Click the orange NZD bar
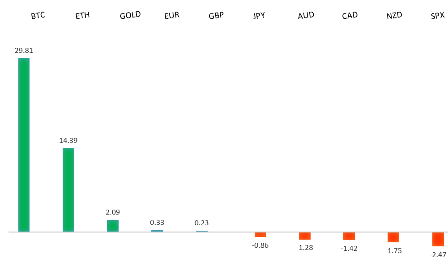 point(393,237)
